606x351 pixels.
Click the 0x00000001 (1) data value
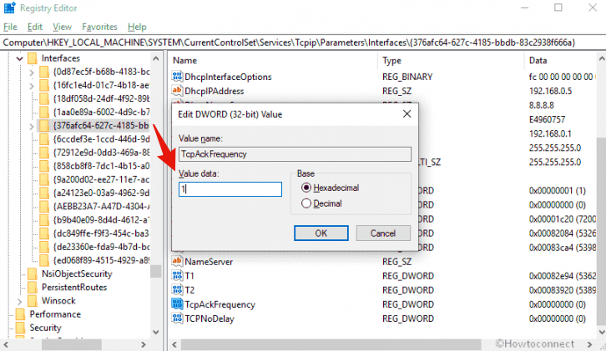558,190
